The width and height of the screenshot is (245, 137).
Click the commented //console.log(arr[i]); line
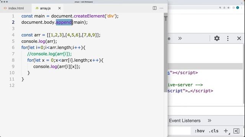pyautogui.click(x=49, y=54)
